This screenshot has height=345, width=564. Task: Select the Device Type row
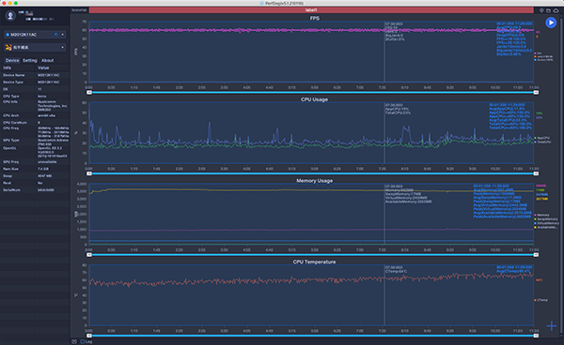click(x=35, y=82)
